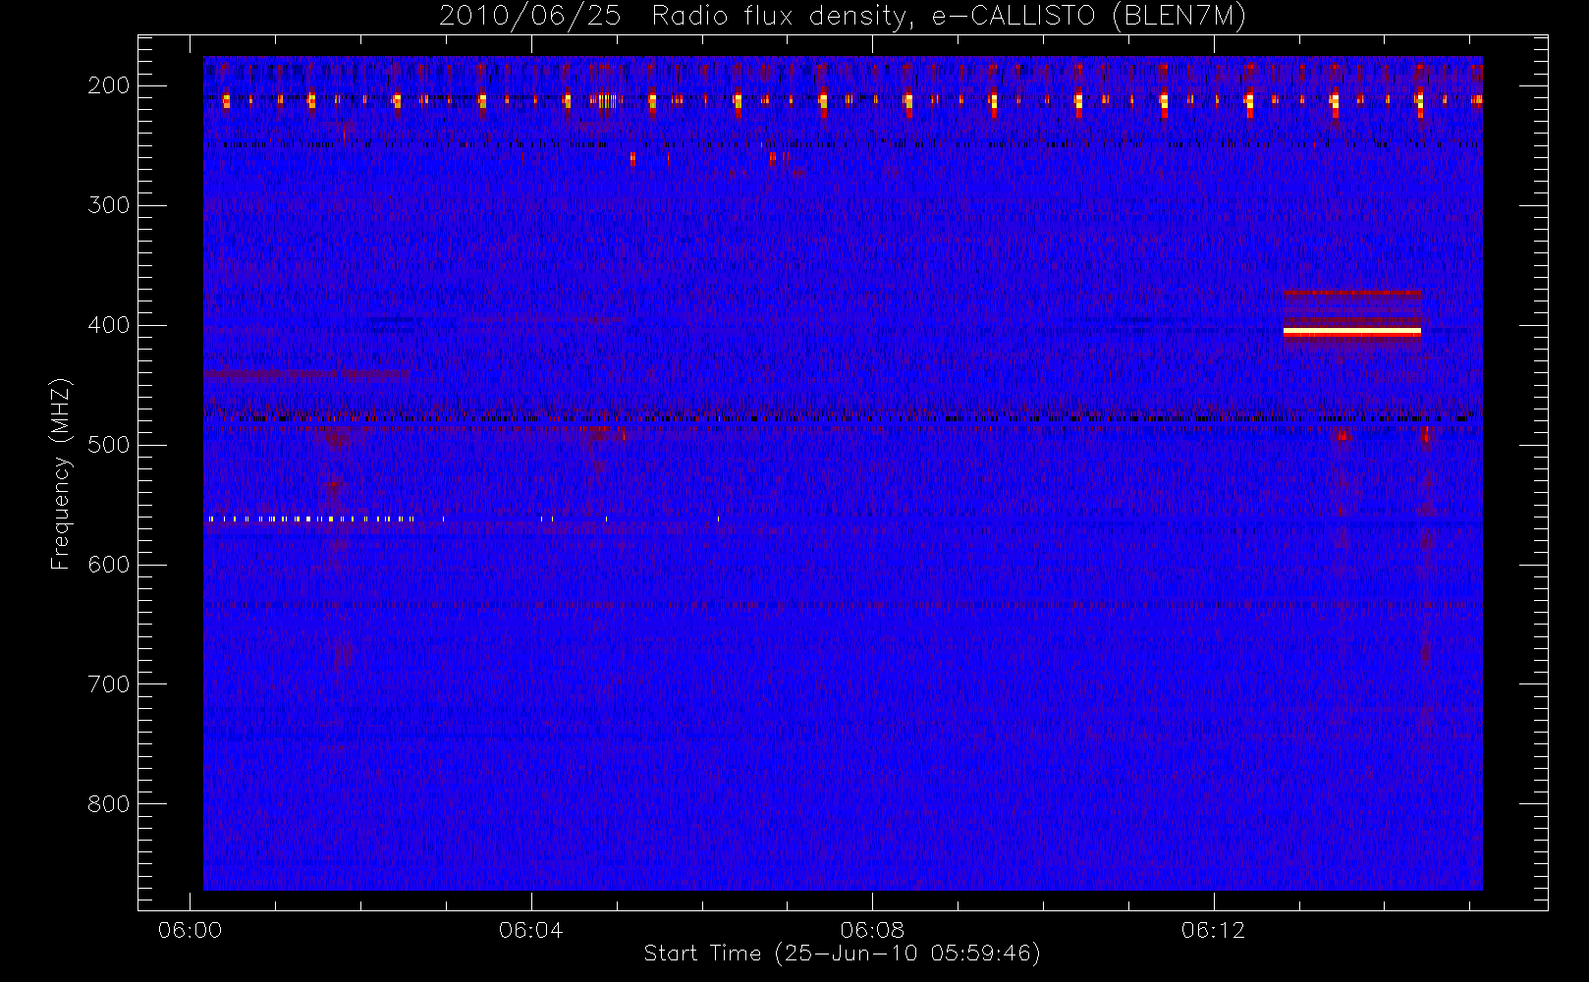The image size is (1589, 982).
Task: Click the dark red band above the white burst
Action: [1352, 293]
